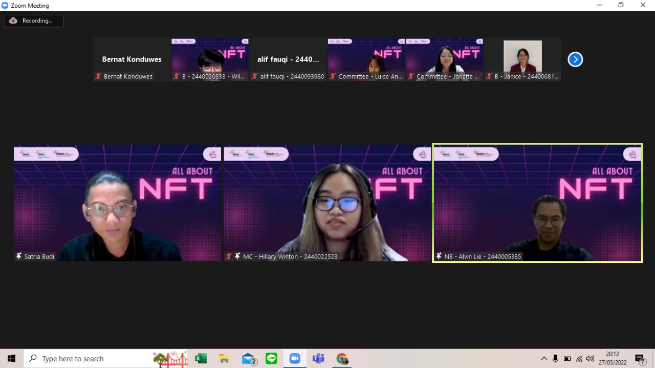Viewport: 655px width, 368px height.
Task: Open the notification center
Action: (x=640, y=359)
